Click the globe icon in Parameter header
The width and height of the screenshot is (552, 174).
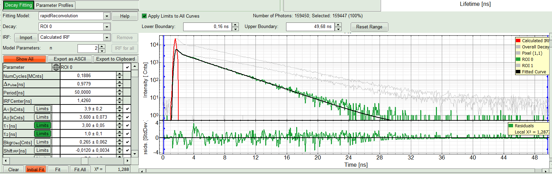(56, 67)
